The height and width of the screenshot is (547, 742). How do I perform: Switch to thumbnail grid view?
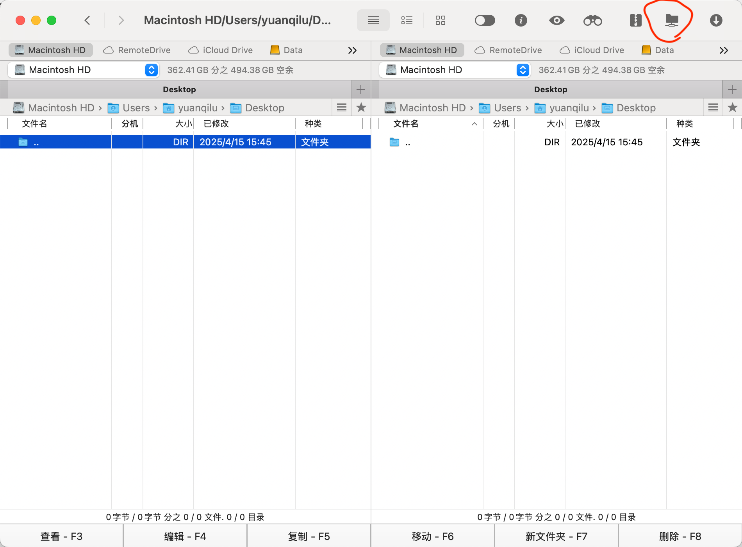point(441,20)
